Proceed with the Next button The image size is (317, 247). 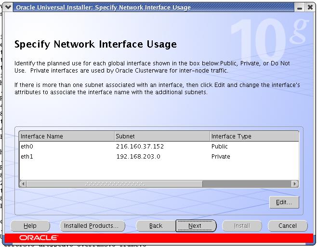196,226
